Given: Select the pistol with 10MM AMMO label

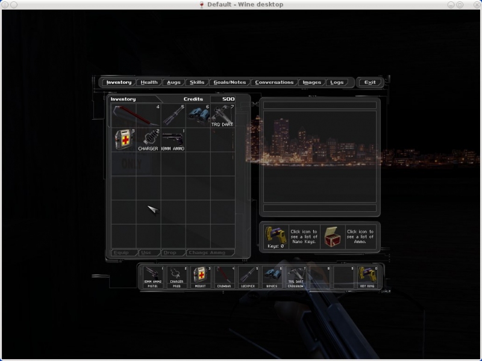Looking at the screenshot, I should [173, 139].
